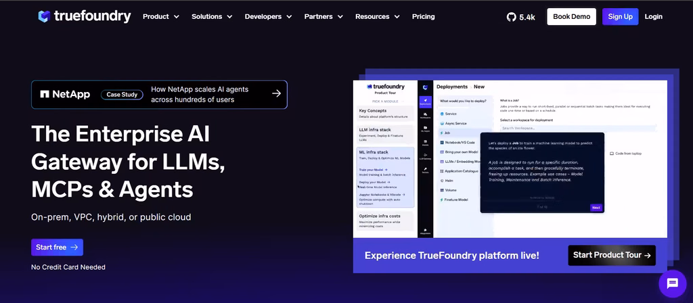Click the Integrations icon at the sidebar bottom
Image resolution: width=693 pixels, height=303 pixels.
(425, 231)
